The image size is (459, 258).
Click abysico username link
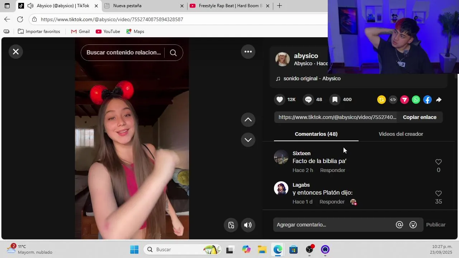tap(306, 56)
